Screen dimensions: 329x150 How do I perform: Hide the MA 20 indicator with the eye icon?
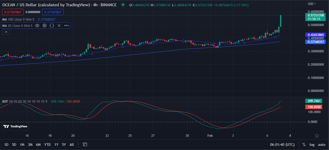[37, 26]
